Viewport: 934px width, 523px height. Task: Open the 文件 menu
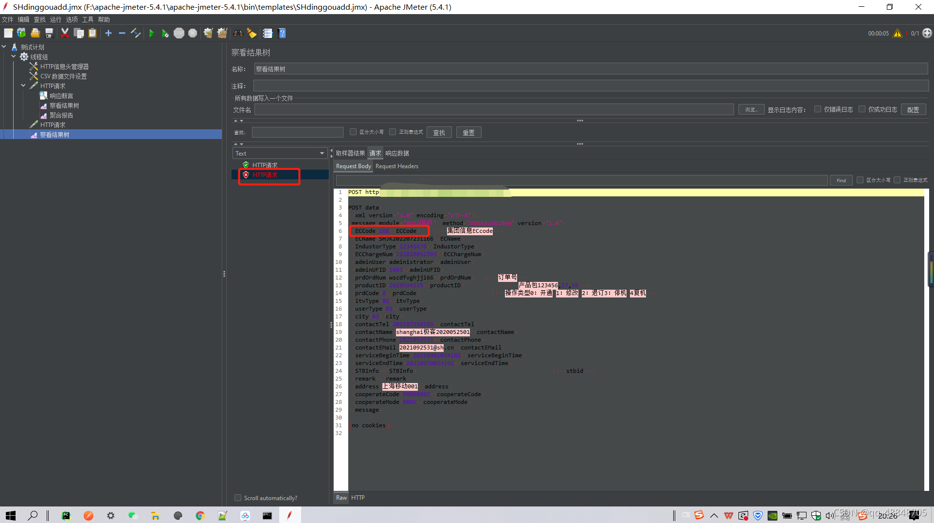(7, 19)
